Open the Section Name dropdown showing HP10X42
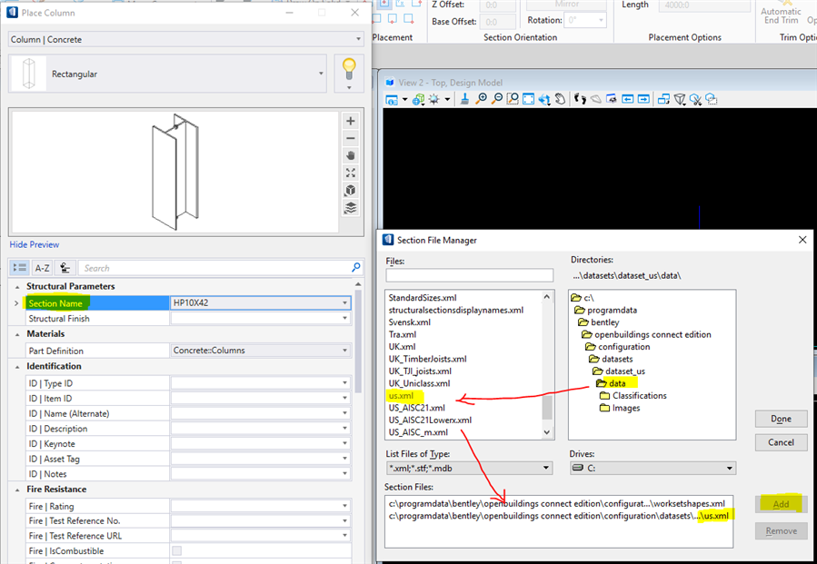This screenshot has height=564, width=817. pos(344,302)
